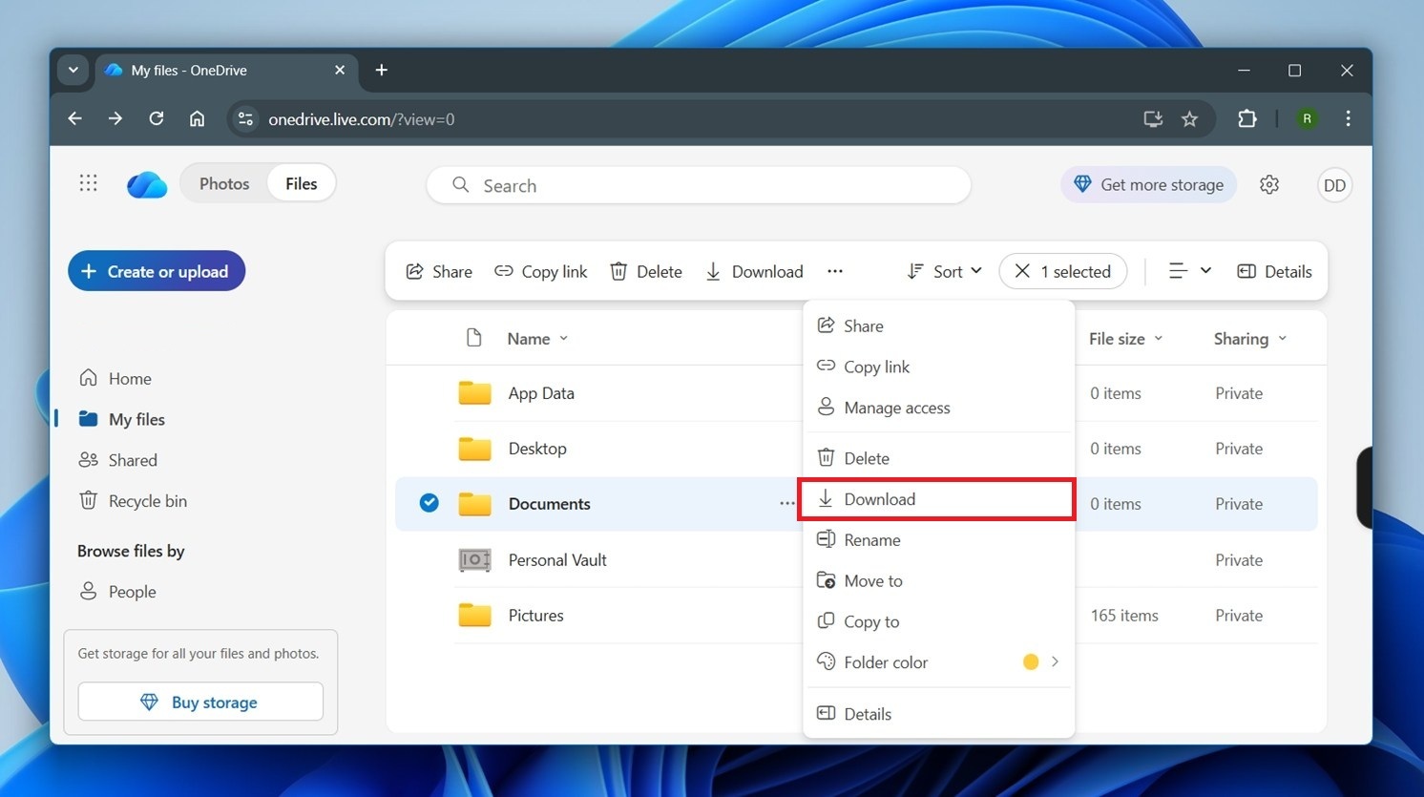This screenshot has width=1424, height=797.
Task: Open Buy storage
Action: [x=199, y=702]
